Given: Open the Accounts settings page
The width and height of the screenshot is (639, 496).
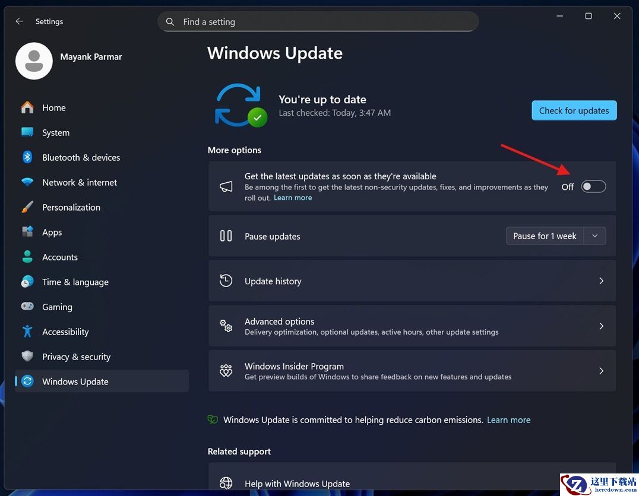Looking at the screenshot, I should click(60, 257).
